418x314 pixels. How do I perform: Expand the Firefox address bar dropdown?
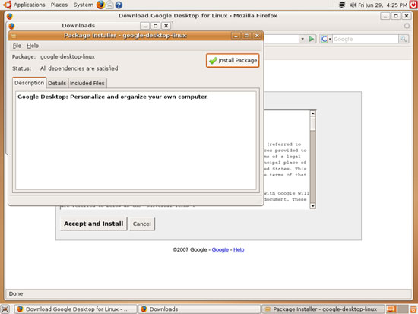(302, 40)
